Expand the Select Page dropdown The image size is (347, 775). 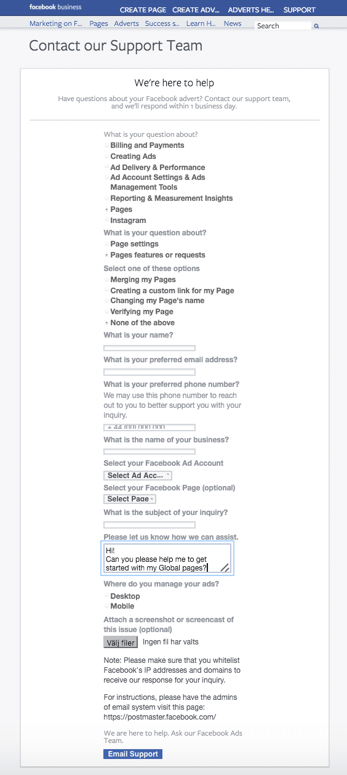[130, 499]
